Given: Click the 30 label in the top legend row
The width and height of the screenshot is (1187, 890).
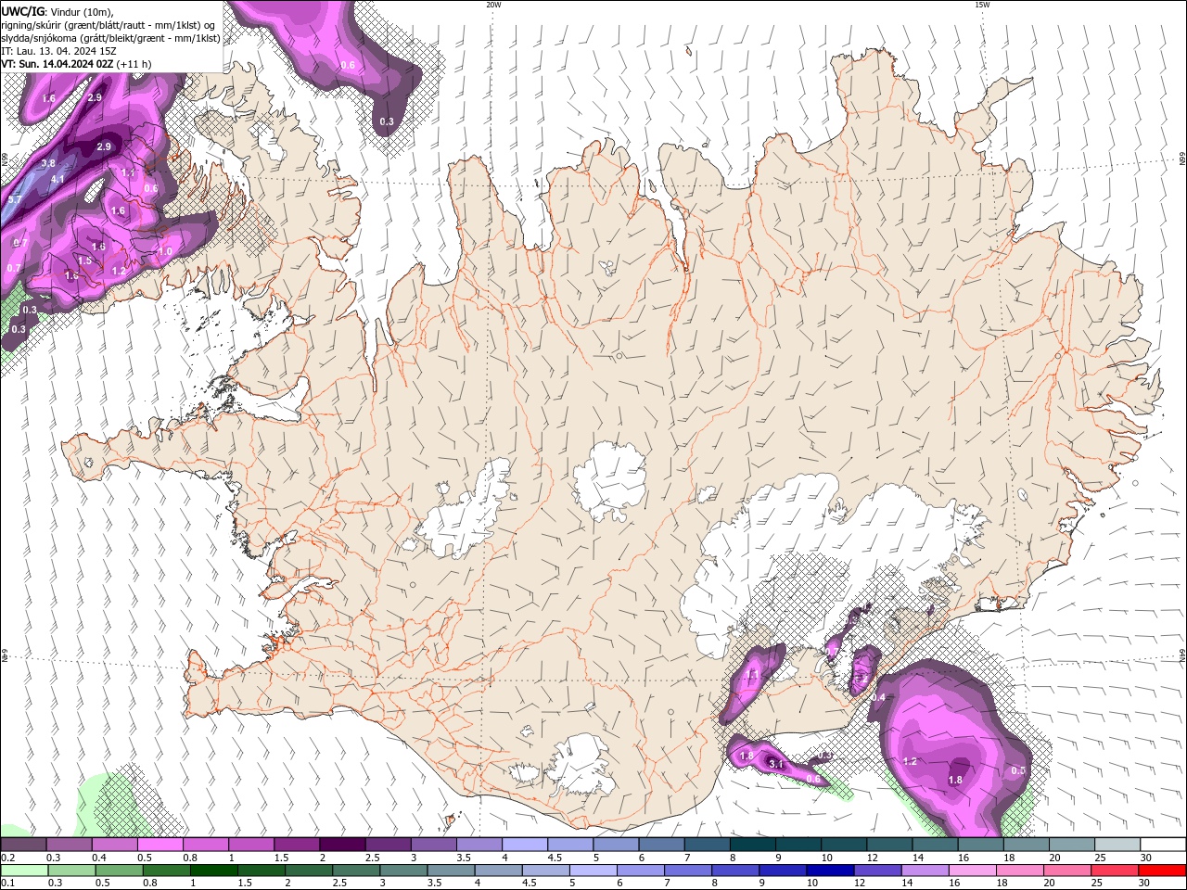Looking at the screenshot, I should click(1146, 858).
